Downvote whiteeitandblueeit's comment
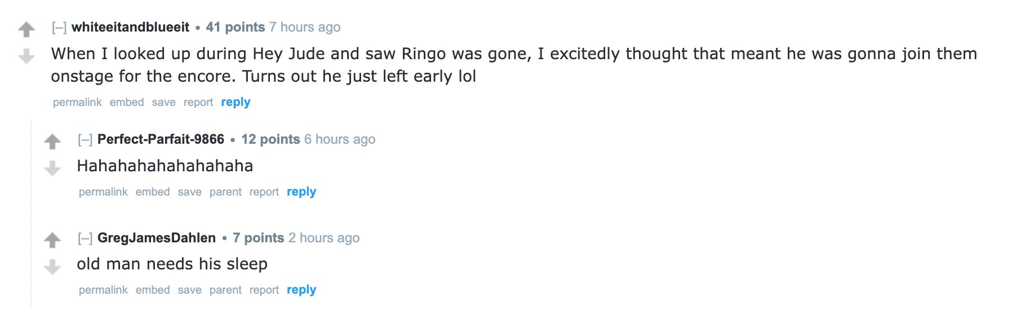 tap(26, 56)
